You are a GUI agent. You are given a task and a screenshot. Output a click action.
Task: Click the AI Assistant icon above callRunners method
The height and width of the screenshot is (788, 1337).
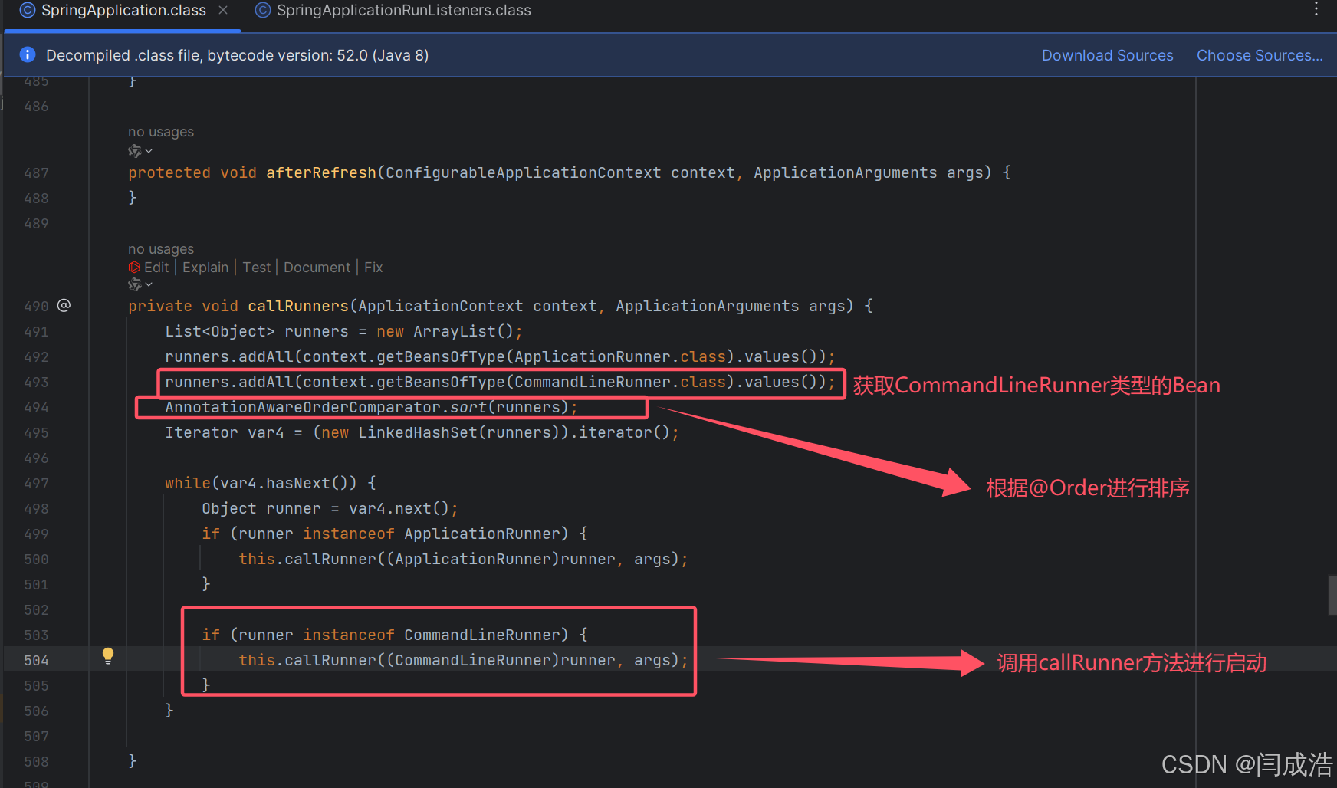point(135,284)
